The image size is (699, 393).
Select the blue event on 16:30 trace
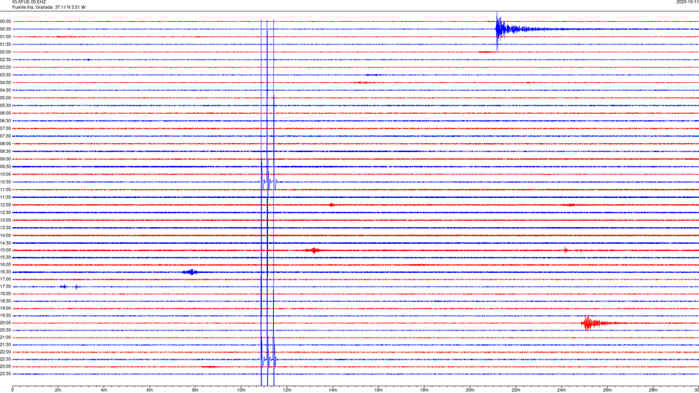190,271
